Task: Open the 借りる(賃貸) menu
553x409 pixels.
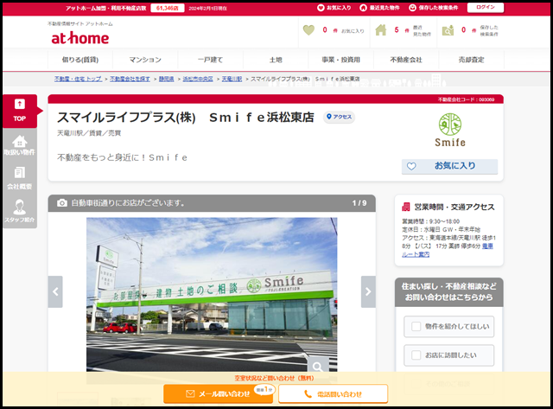Action: 80,60
